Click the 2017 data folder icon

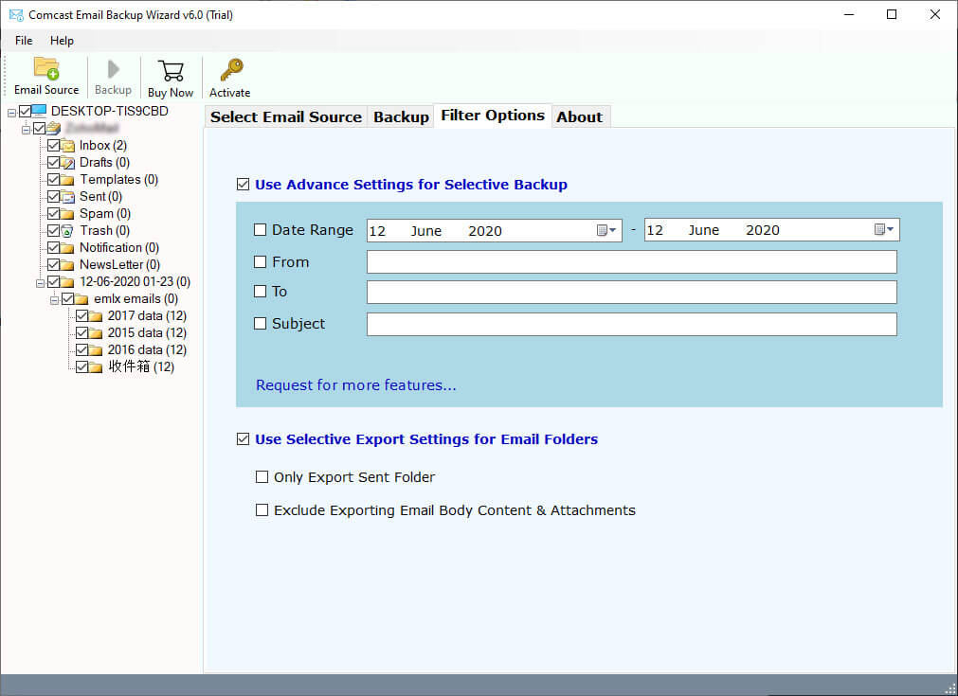(x=96, y=316)
